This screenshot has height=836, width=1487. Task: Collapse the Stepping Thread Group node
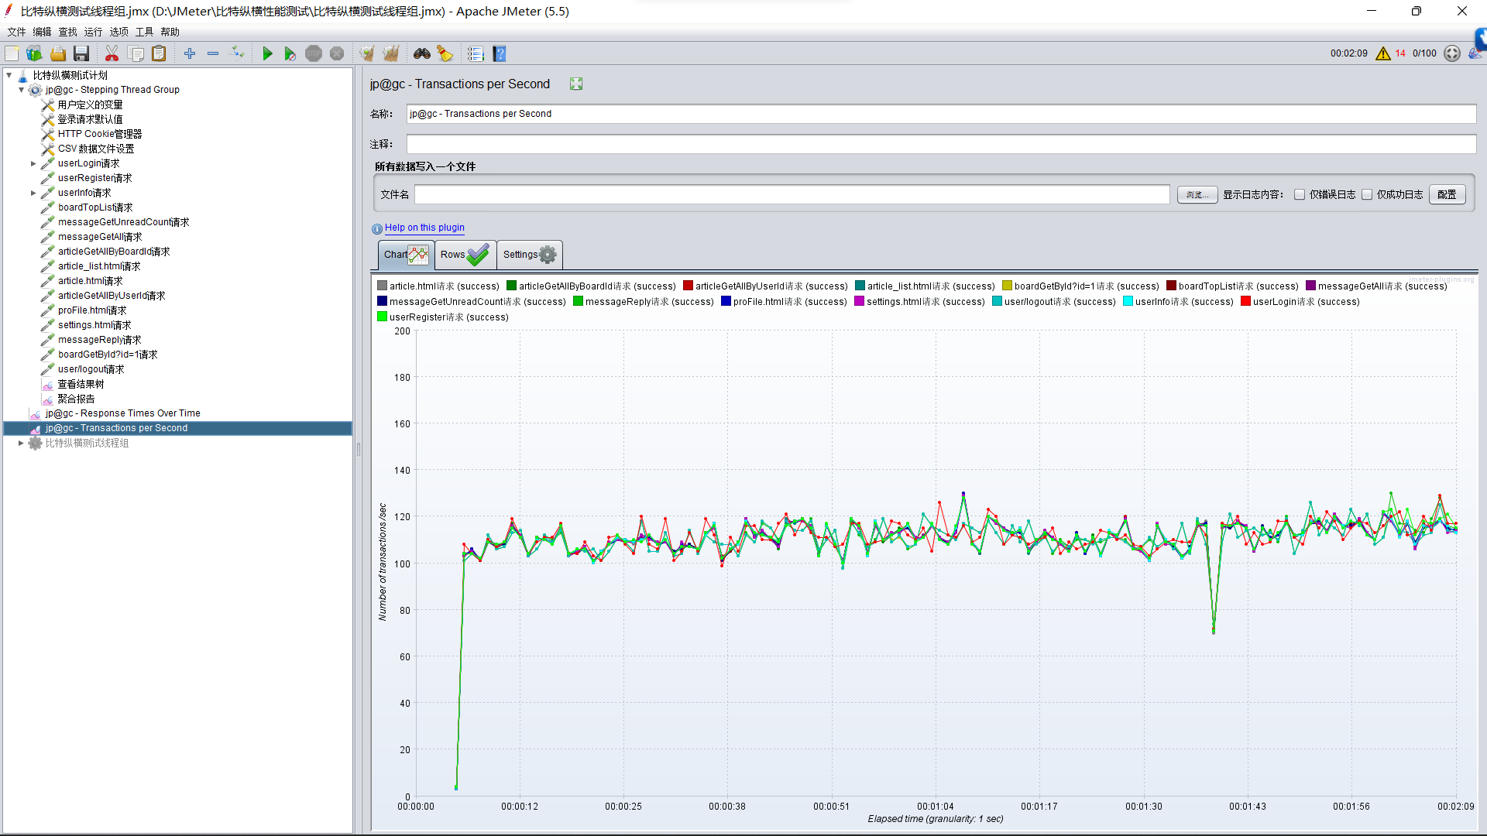(22, 90)
